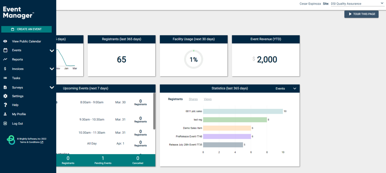The width and height of the screenshot is (386, 173).
Task: Click the dollar sign icon for Invoices
Action: (5, 69)
